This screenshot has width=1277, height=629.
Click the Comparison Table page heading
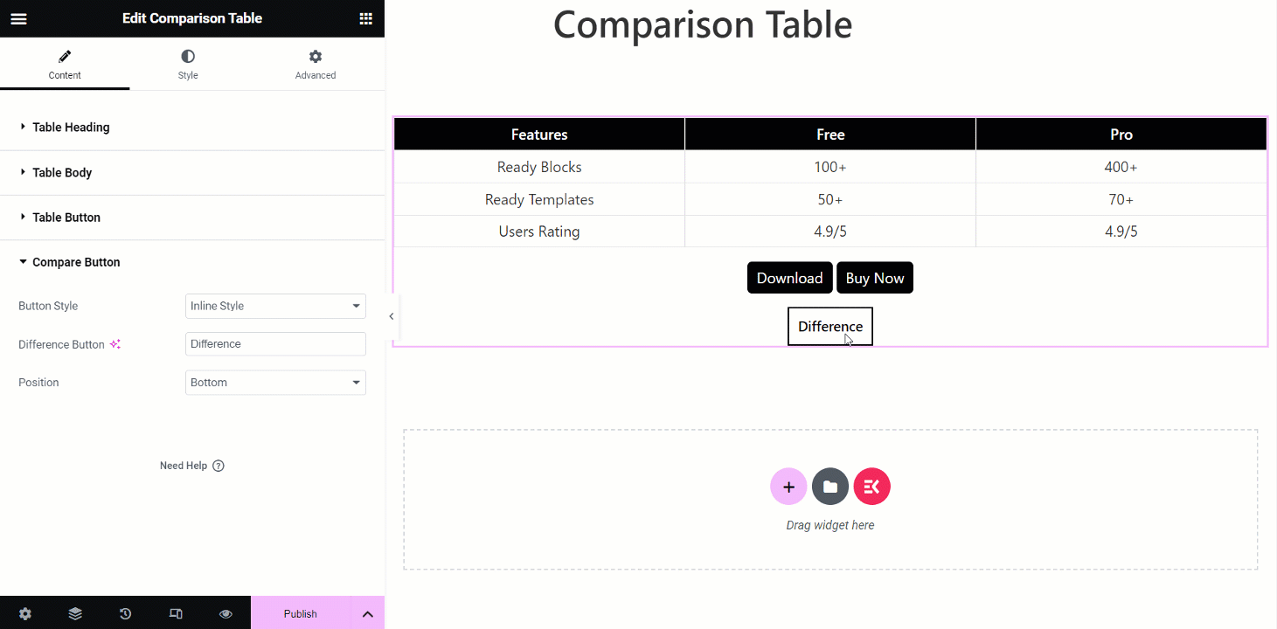tap(703, 24)
